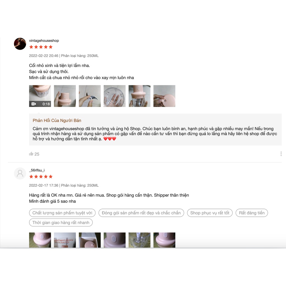The image size is (286, 286).
Task: Select tag Đóng gói sản phẩm rất đẹp và chắc chắn
Action: (141, 213)
